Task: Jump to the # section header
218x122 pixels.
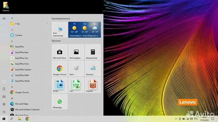Action: [x=12, y=18]
